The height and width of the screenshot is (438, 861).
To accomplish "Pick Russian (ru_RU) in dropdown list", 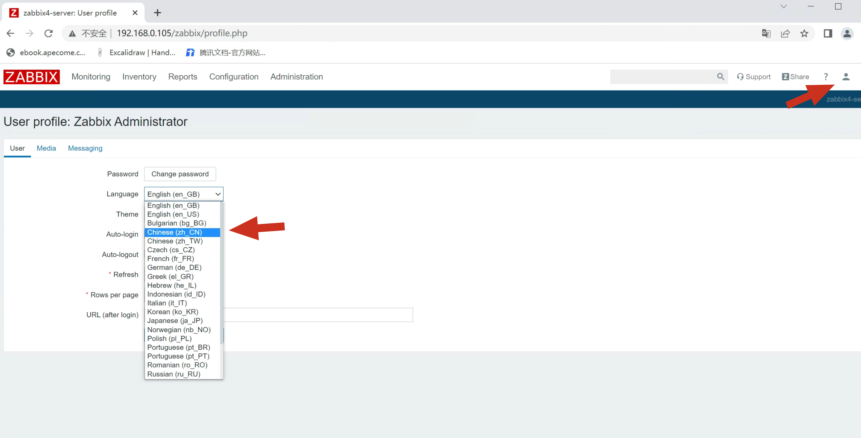I will (174, 374).
